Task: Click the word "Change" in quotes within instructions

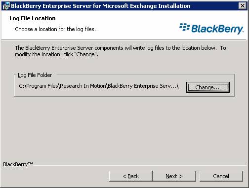Action: tap(86, 54)
